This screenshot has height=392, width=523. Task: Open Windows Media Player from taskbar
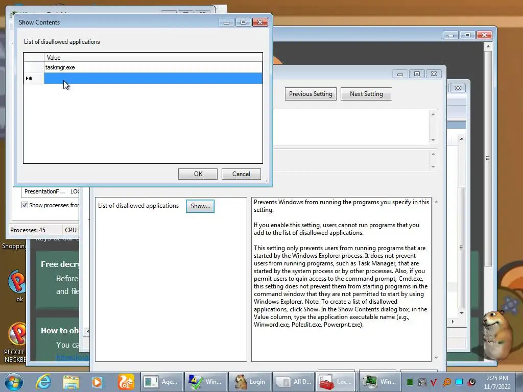click(x=98, y=382)
